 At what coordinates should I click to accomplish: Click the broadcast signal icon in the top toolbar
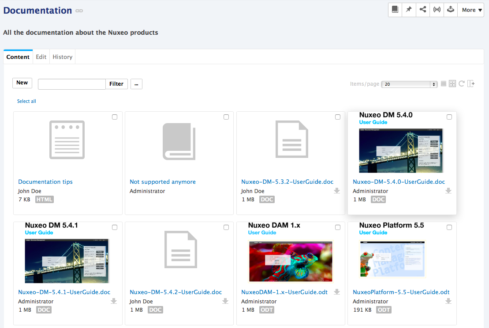(437, 10)
